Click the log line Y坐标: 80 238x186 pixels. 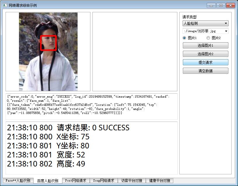(x=48, y=146)
